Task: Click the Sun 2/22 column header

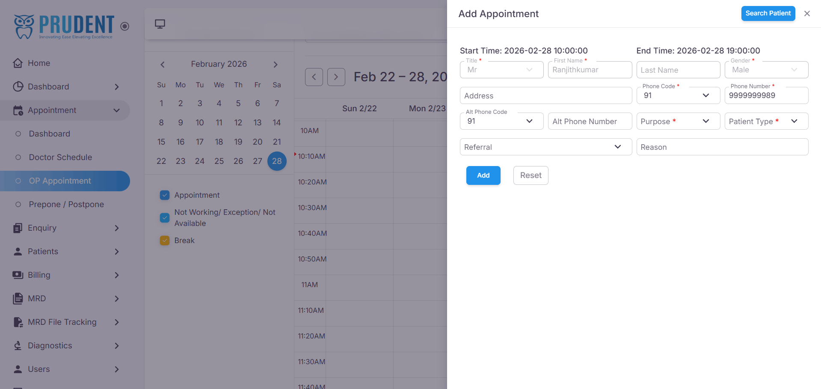Action: (359, 109)
